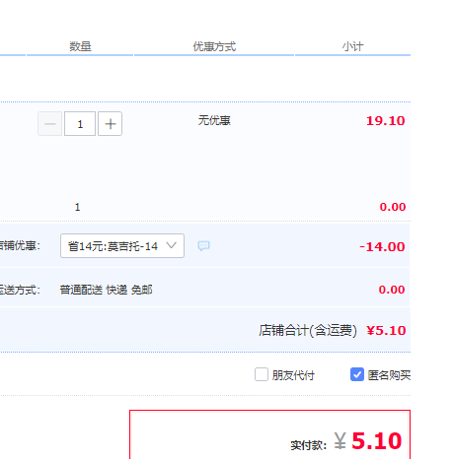Click the ¥5.10 shop total
The width and height of the screenshot is (453, 459).
pos(386,330)
